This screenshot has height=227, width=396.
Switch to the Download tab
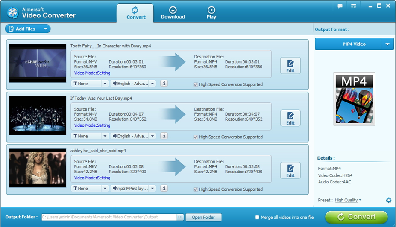[x=173, y=13]
